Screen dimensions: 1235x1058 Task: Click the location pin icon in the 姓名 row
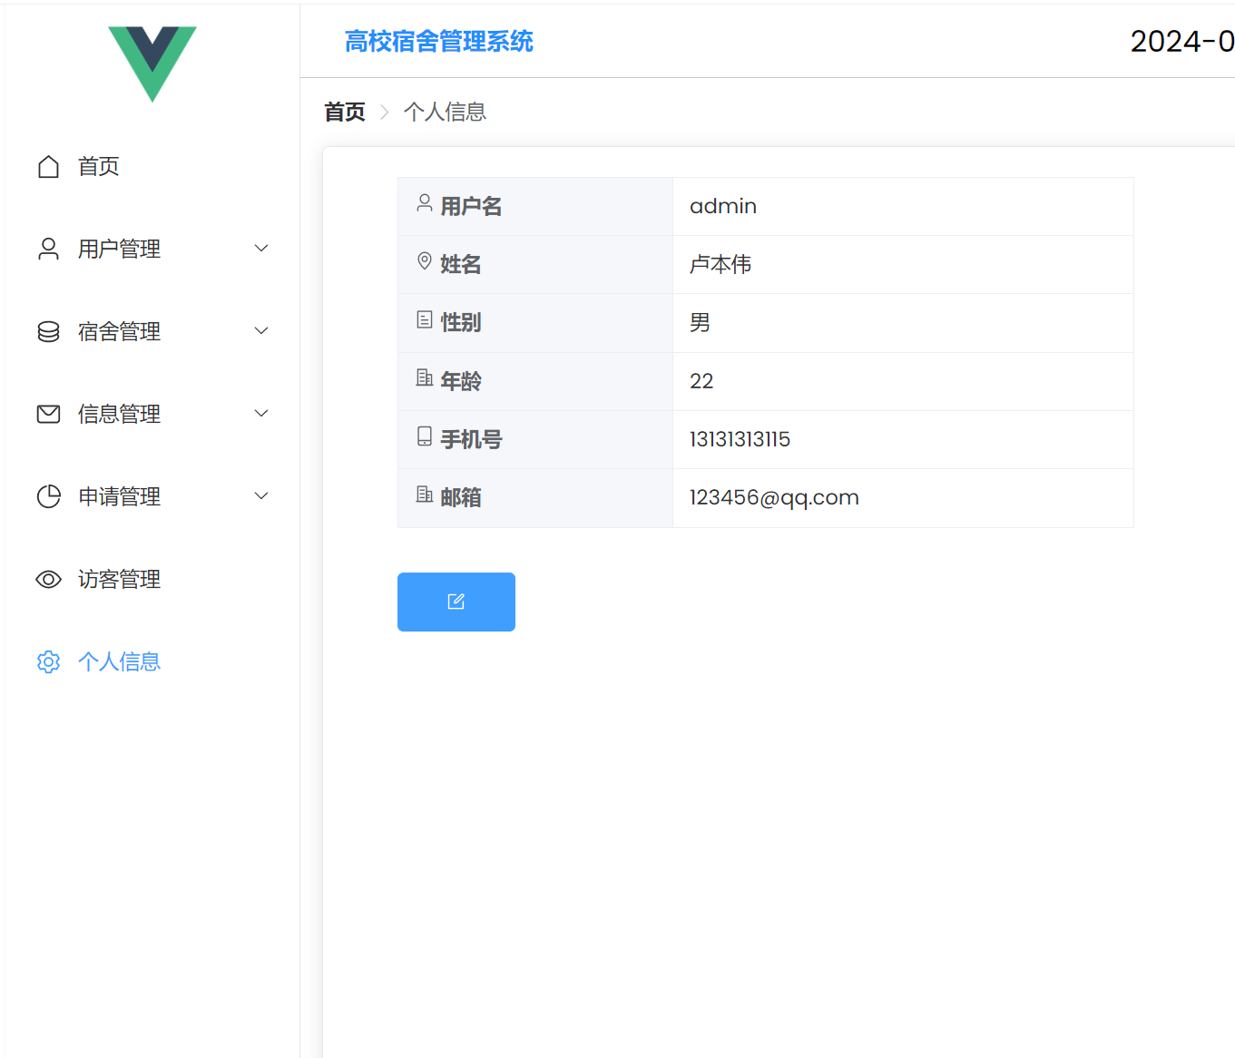pos(425,261)
